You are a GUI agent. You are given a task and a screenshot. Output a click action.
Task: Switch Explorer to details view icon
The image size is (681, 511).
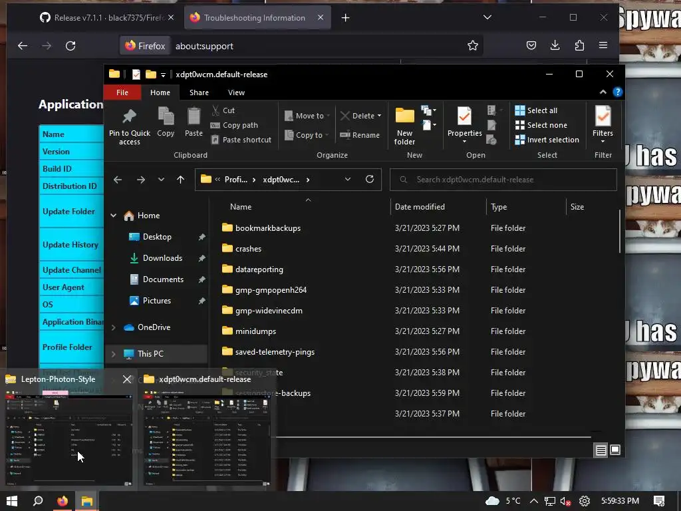pyautogui.click(x=601, y=450)
